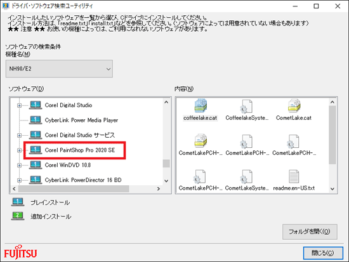Screen dimensions: 349x262
Task: Click the 機種名(M) label
Action: [18, 54]
